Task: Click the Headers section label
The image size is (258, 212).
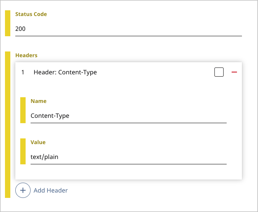Action: click(26, 55)
